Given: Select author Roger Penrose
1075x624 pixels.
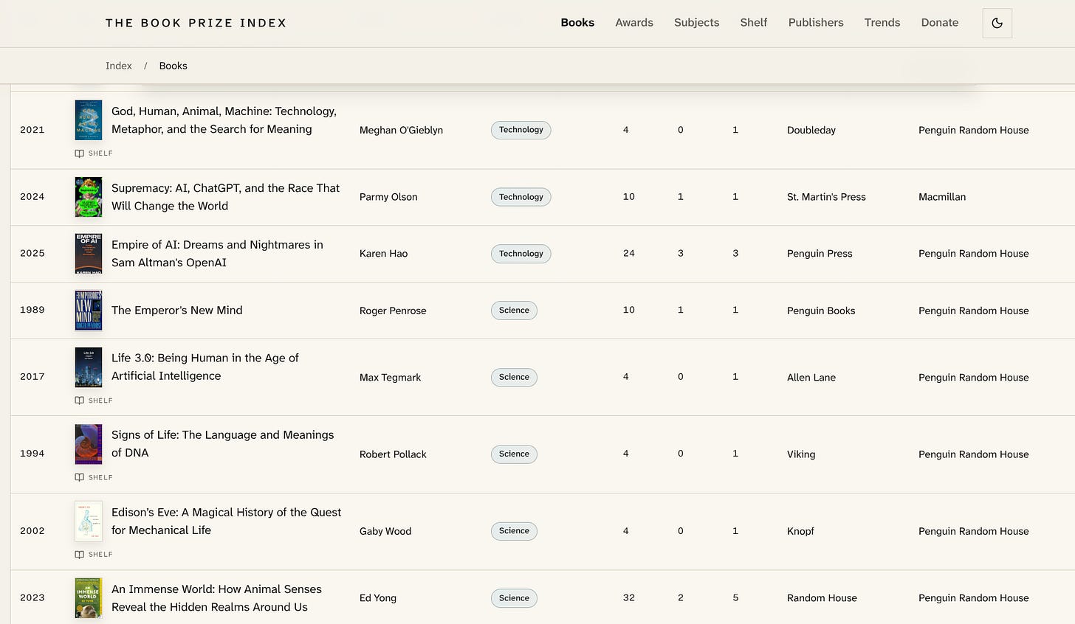Looking at the screenshot, I should [393, 311].
